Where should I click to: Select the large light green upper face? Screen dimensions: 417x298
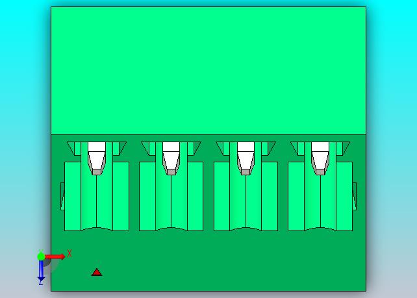(208, 71)
